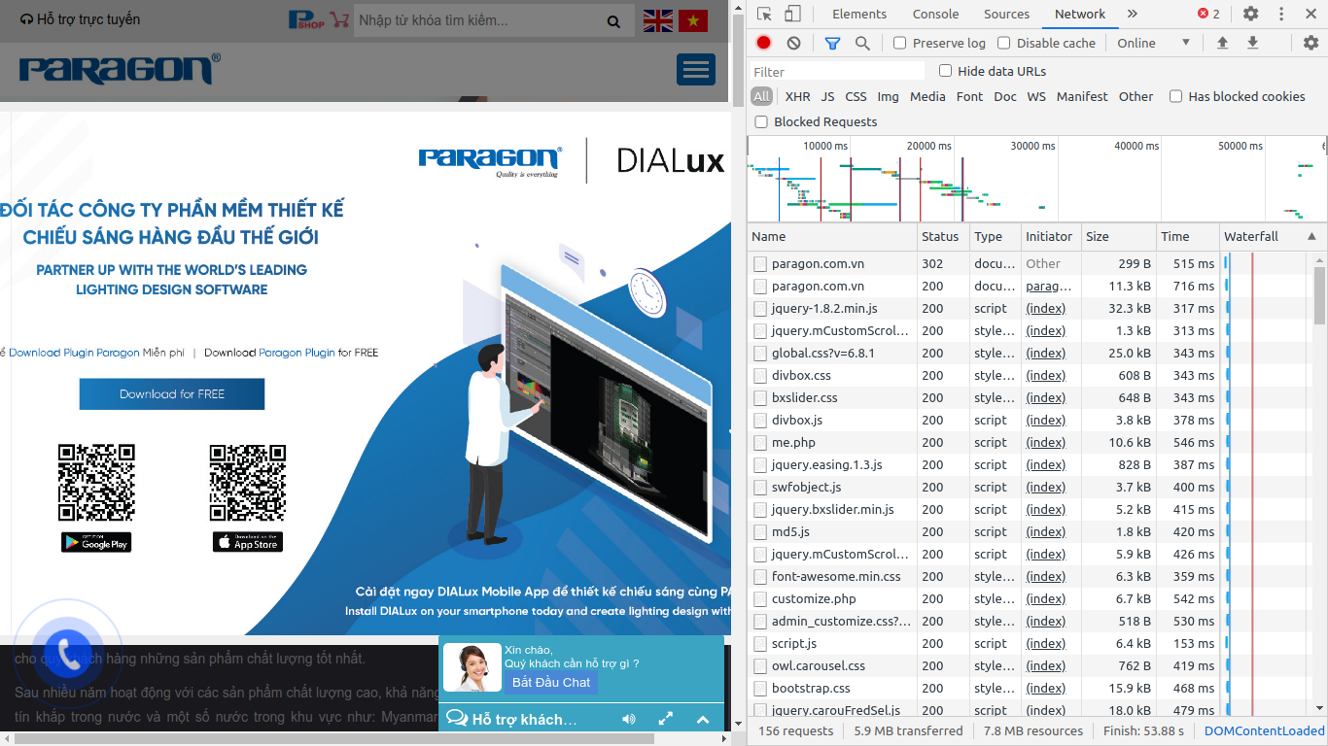The height and width of the screenshot is (746, 1328).
Task: Select jquery-1.8.2.min.js request row
Action: pyautogui.click(x=981, y=308)
